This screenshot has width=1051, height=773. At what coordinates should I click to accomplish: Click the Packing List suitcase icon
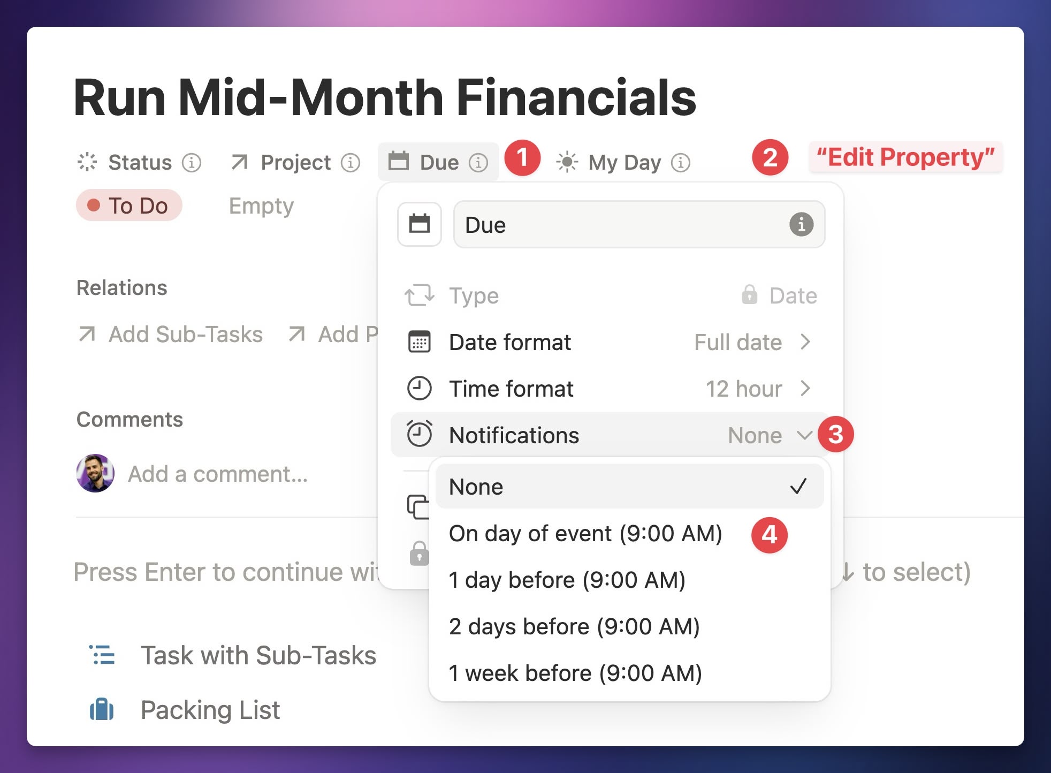click(101, 710)
